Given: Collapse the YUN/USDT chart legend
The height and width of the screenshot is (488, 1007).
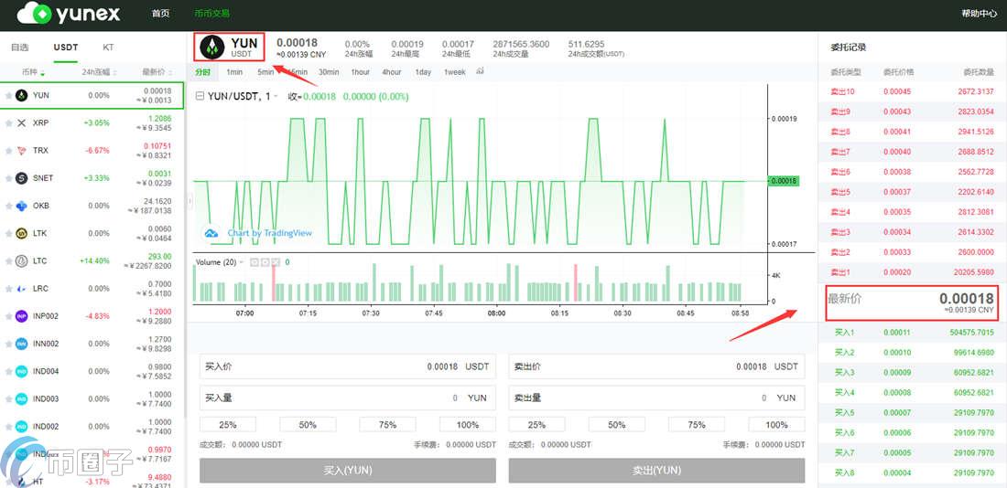Looking at the screenshot, I should (x=200, y=96).
